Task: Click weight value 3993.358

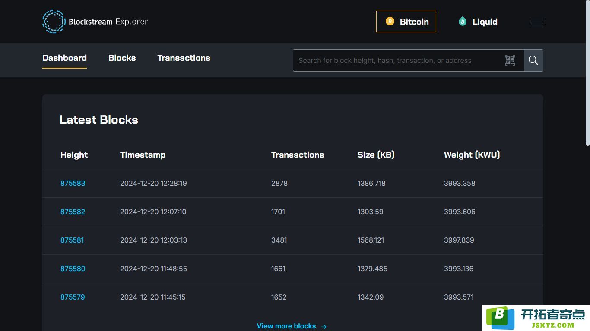Action: (x=460, y=183)
